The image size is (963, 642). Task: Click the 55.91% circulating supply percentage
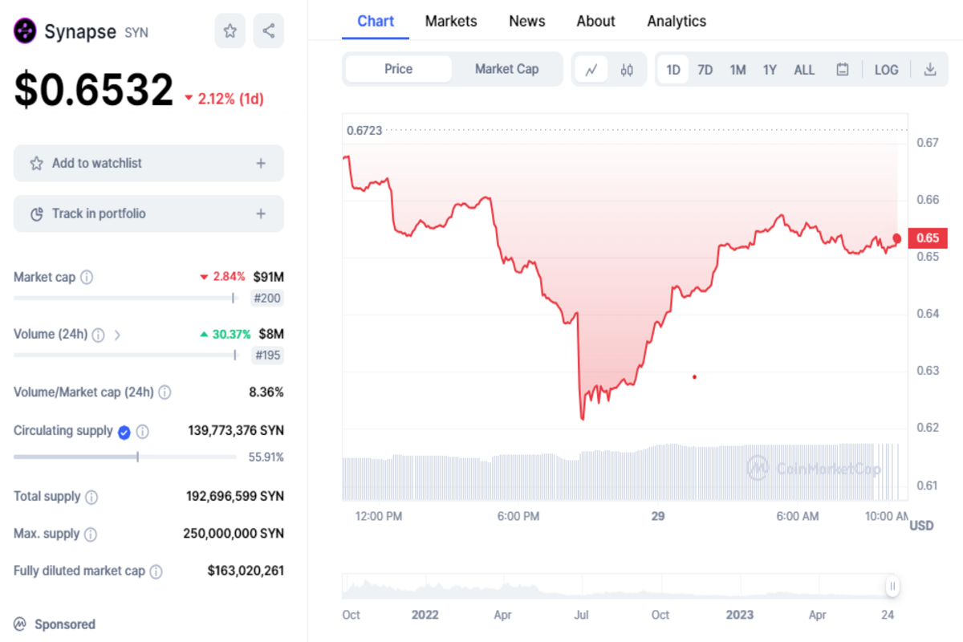coord(266,457)
